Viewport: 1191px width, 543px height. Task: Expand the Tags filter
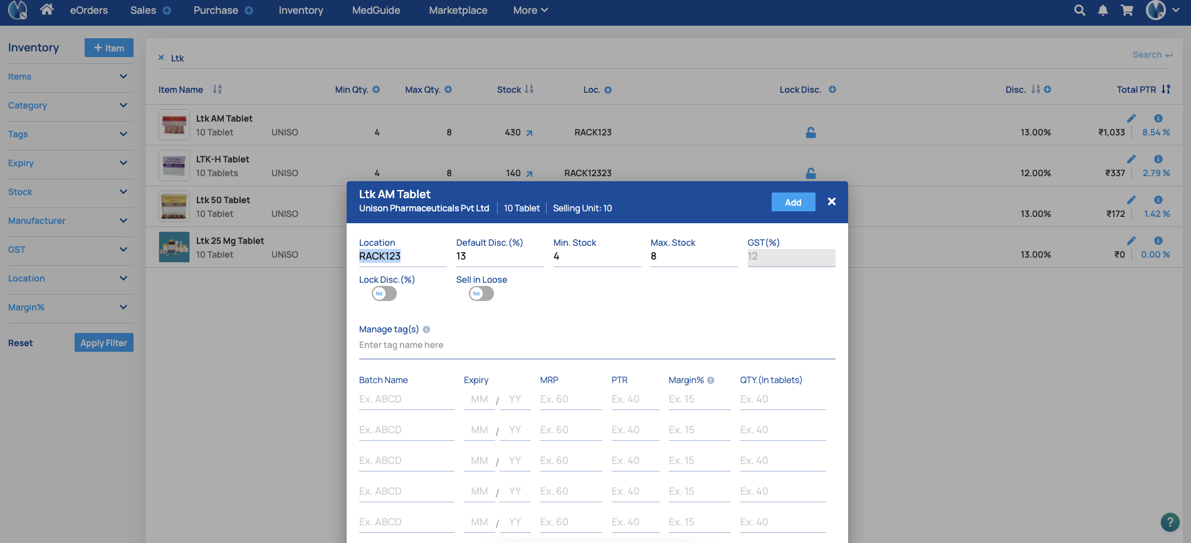[123, 134]
